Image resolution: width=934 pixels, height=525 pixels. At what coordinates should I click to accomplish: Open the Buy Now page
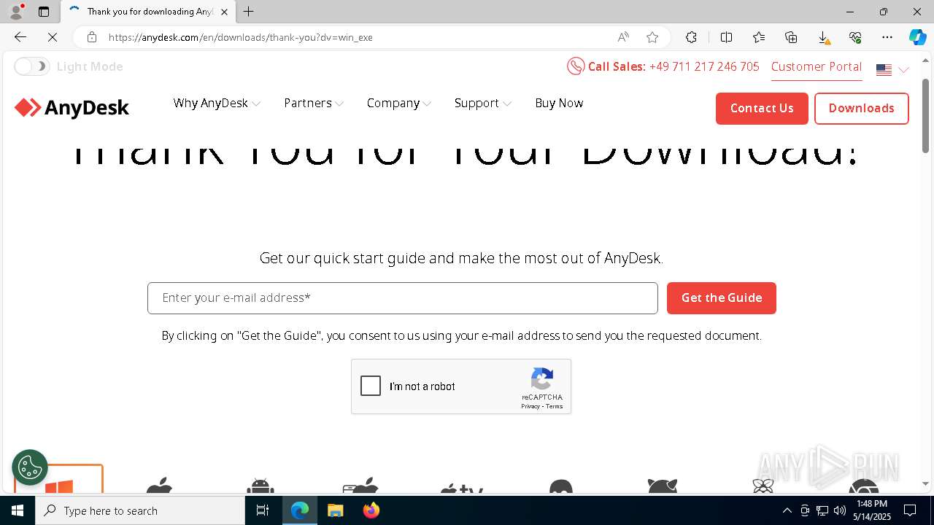tap(559, 104)
